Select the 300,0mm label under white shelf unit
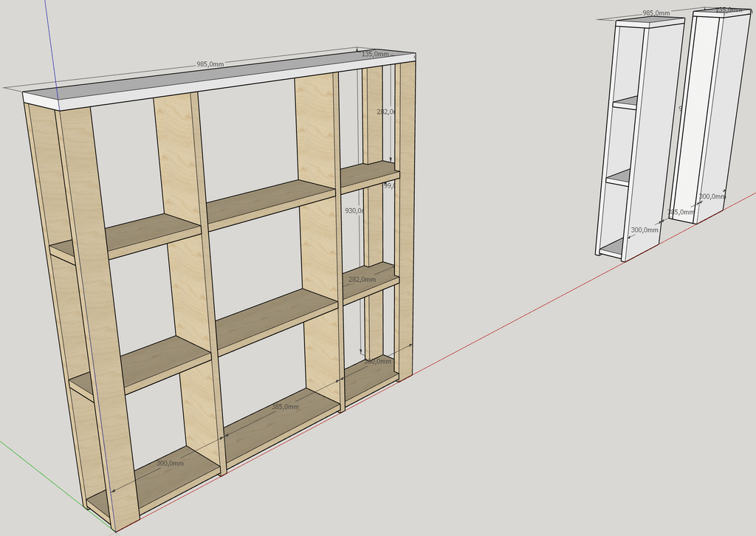This screenshot has width=756, height=536. (645, 230)
